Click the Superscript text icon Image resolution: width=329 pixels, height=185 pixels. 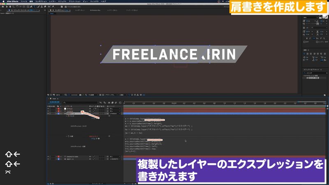(x=321, y=38)
